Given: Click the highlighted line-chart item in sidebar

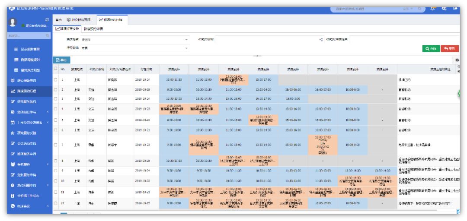Looking at the screenshot, I should (29, 91).
